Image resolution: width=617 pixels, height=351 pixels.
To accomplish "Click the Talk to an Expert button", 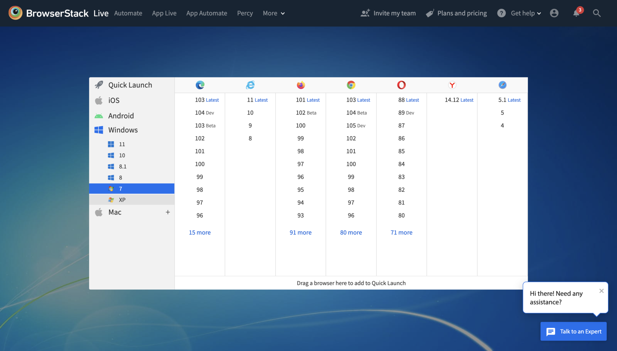I will click(573, 331).
